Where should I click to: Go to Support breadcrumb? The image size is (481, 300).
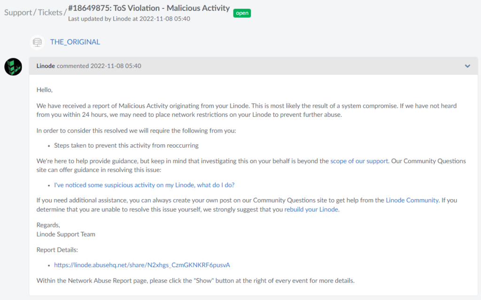18,13
